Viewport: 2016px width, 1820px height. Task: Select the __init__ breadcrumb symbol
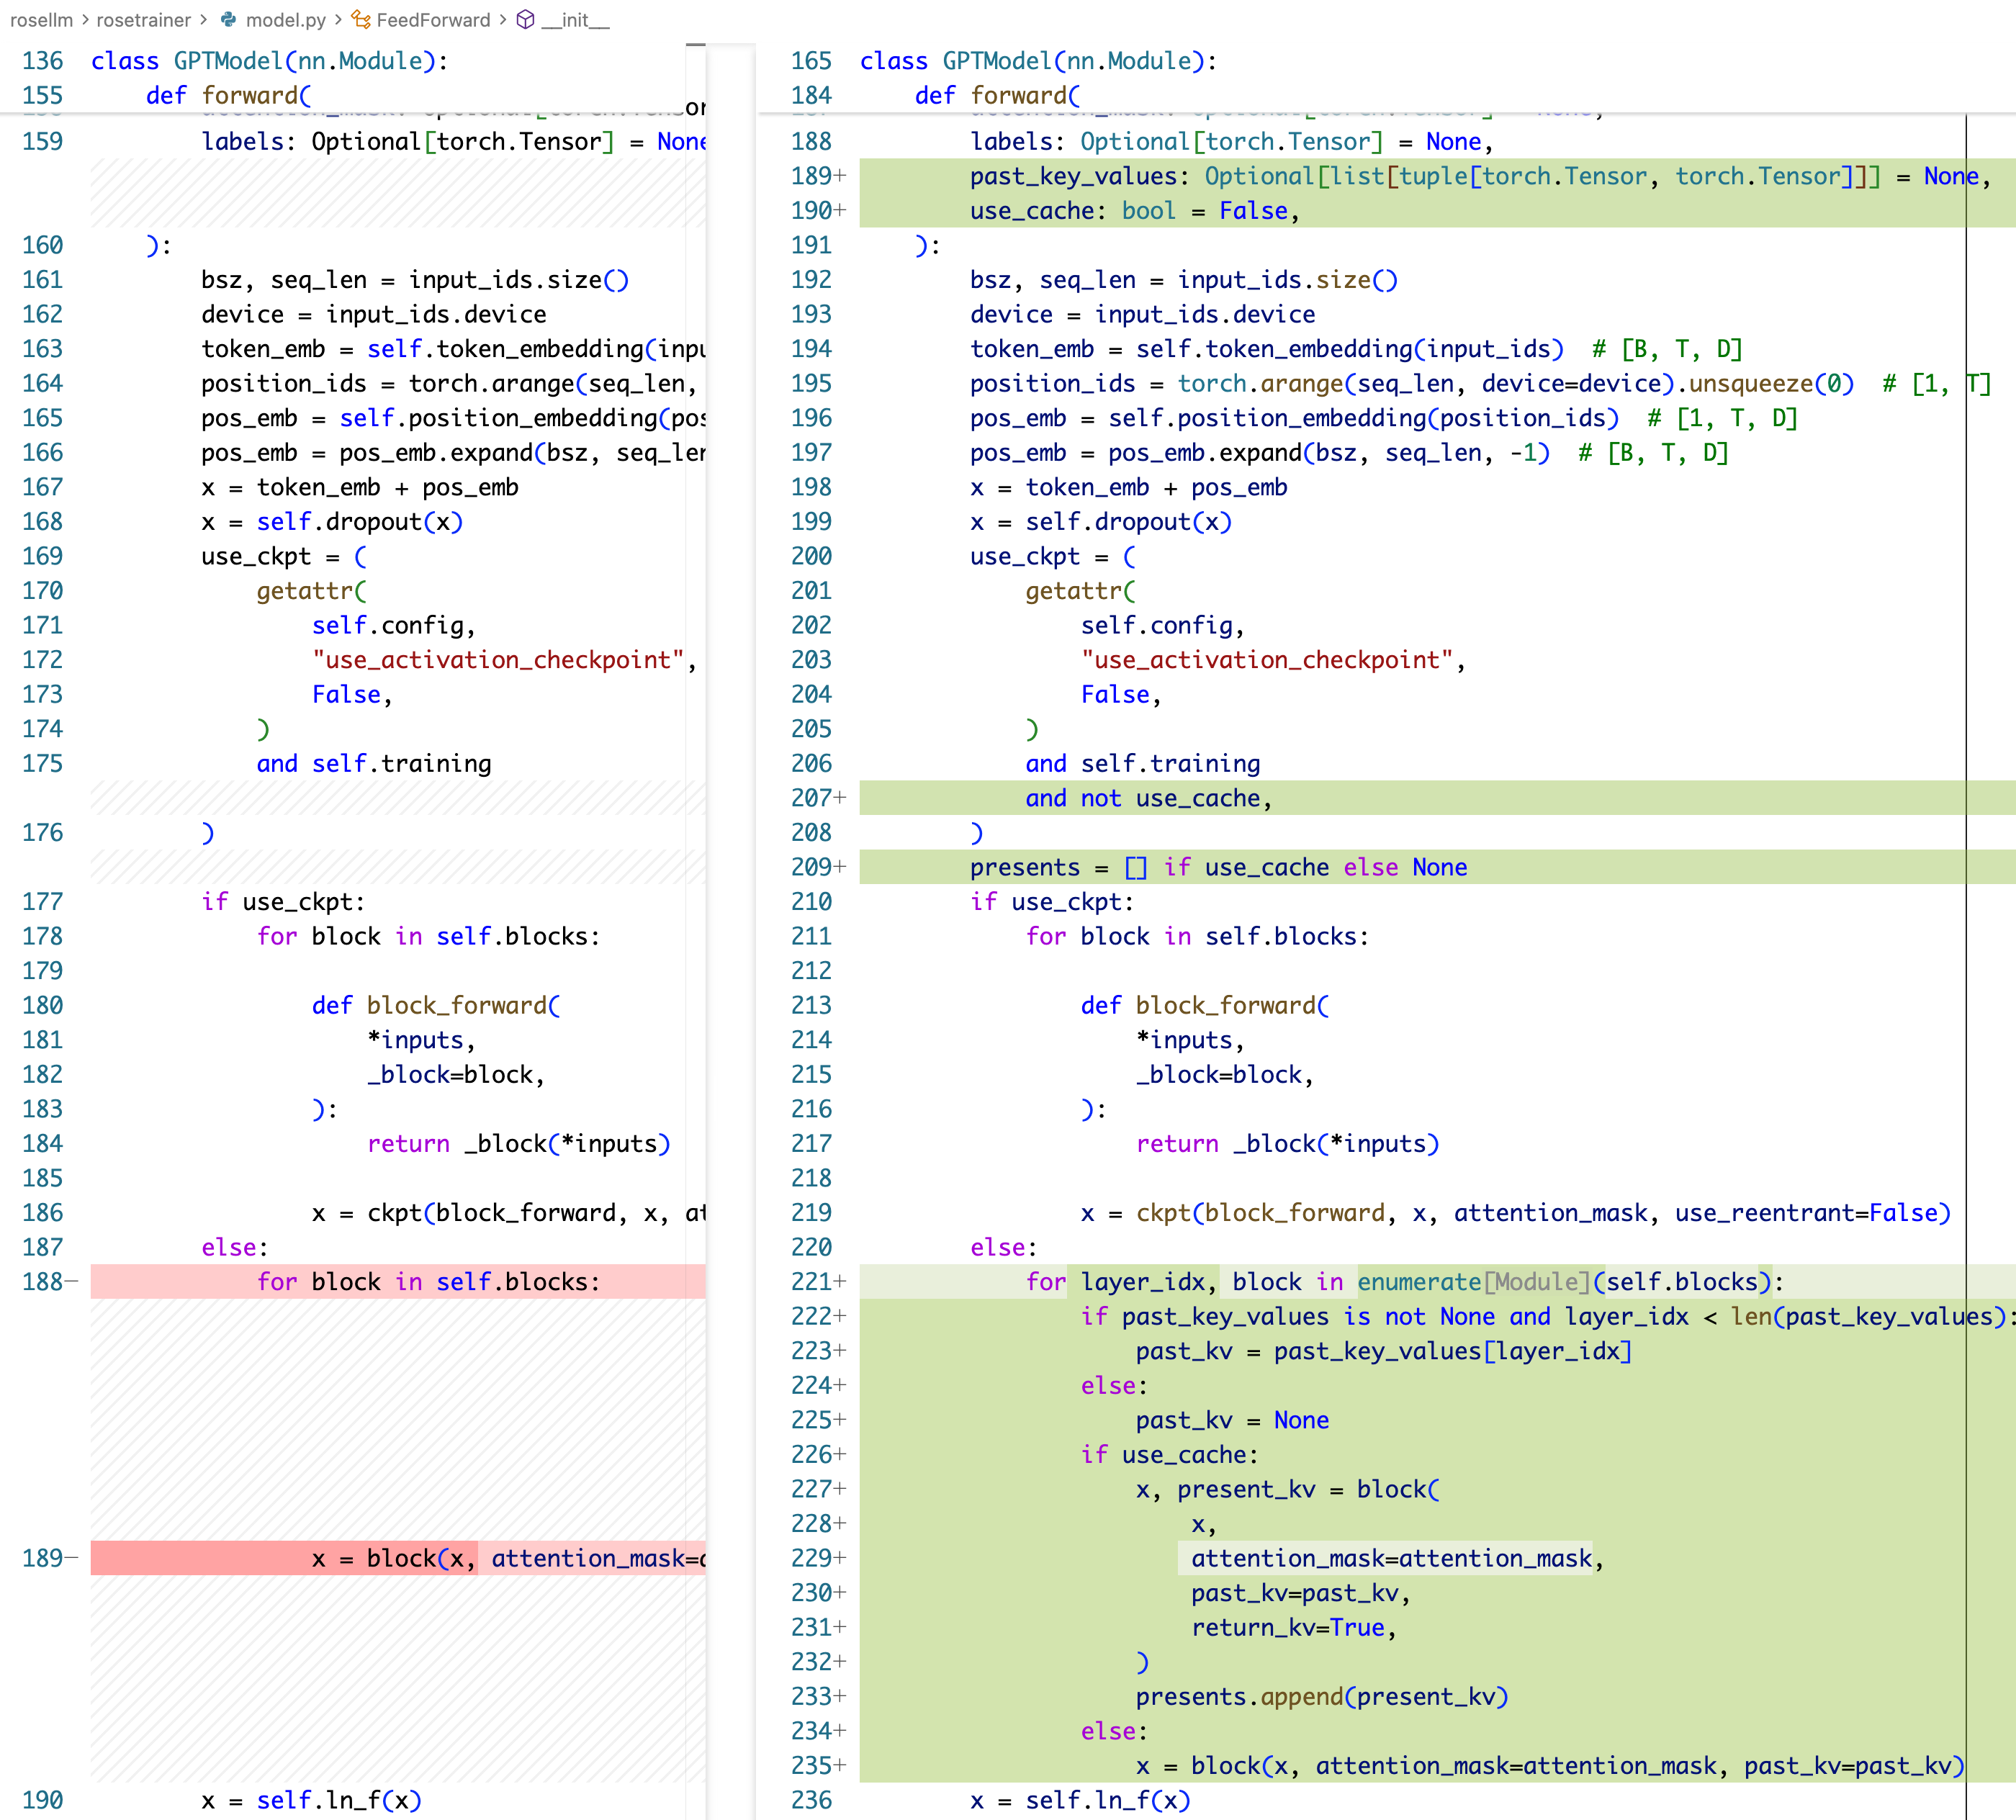[x=575, y=20]
